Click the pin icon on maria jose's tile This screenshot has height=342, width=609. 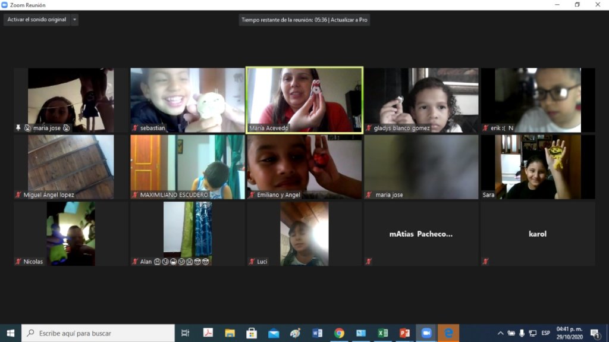(x=18, y=128)
